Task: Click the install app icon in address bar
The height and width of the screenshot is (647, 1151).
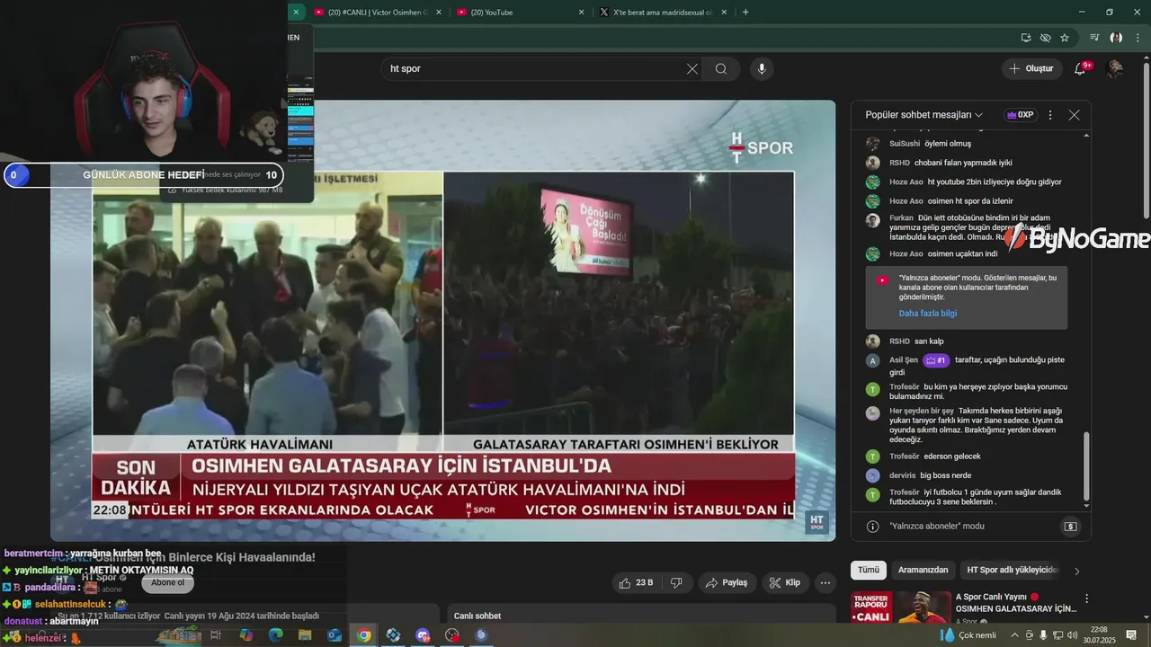Action: tap(1026, 38)
